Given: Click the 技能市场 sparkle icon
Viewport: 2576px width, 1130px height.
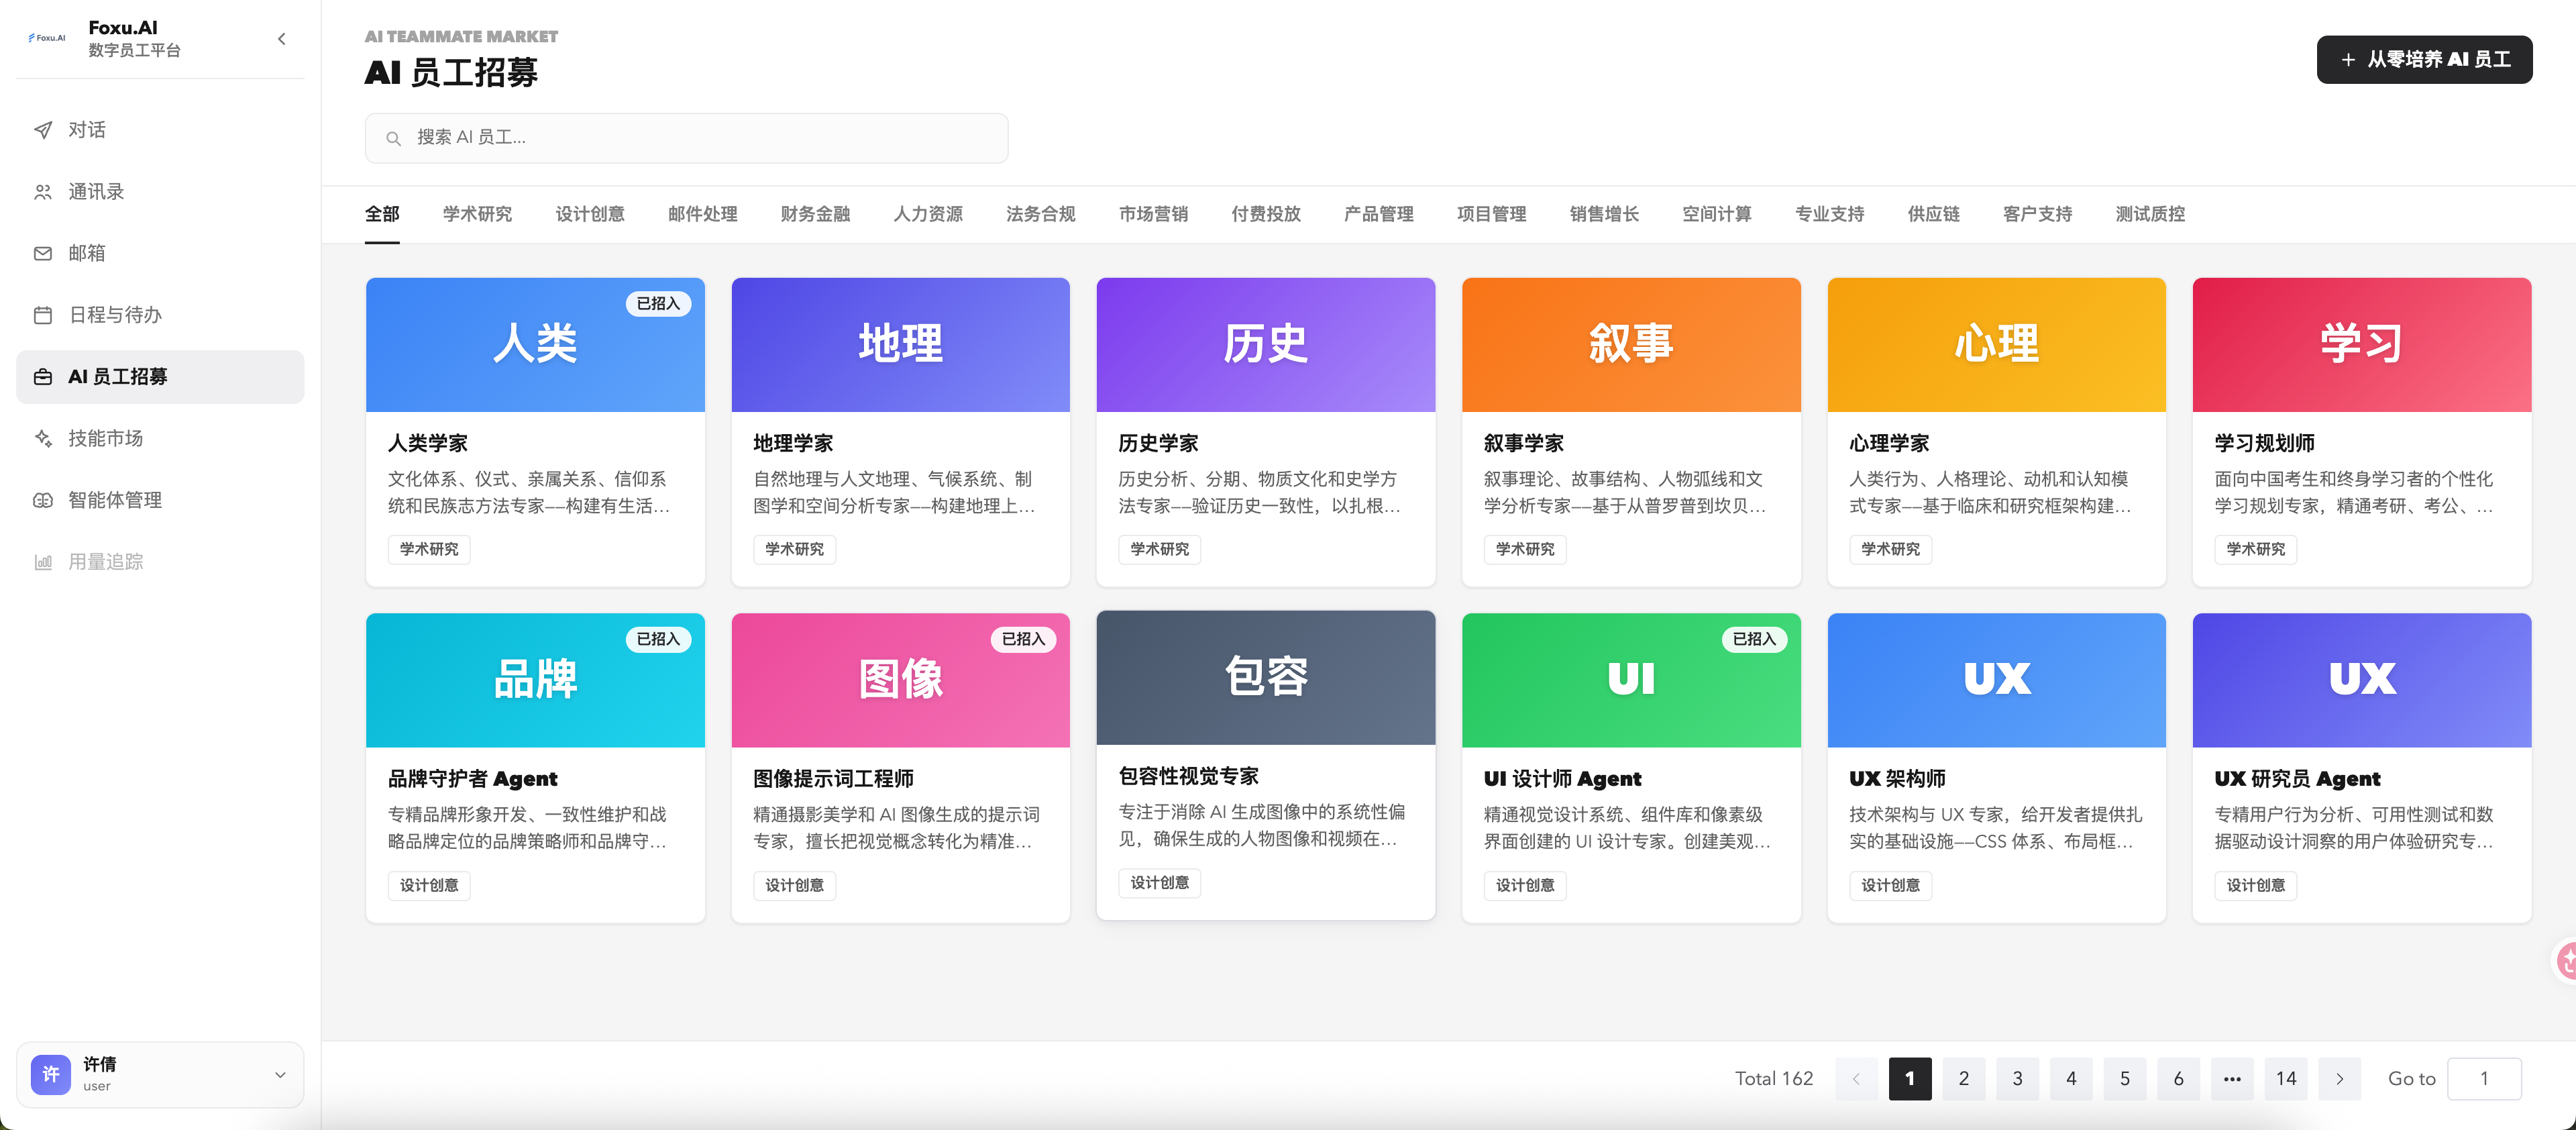Looking at the screenshot, I should tap(43, 438).
